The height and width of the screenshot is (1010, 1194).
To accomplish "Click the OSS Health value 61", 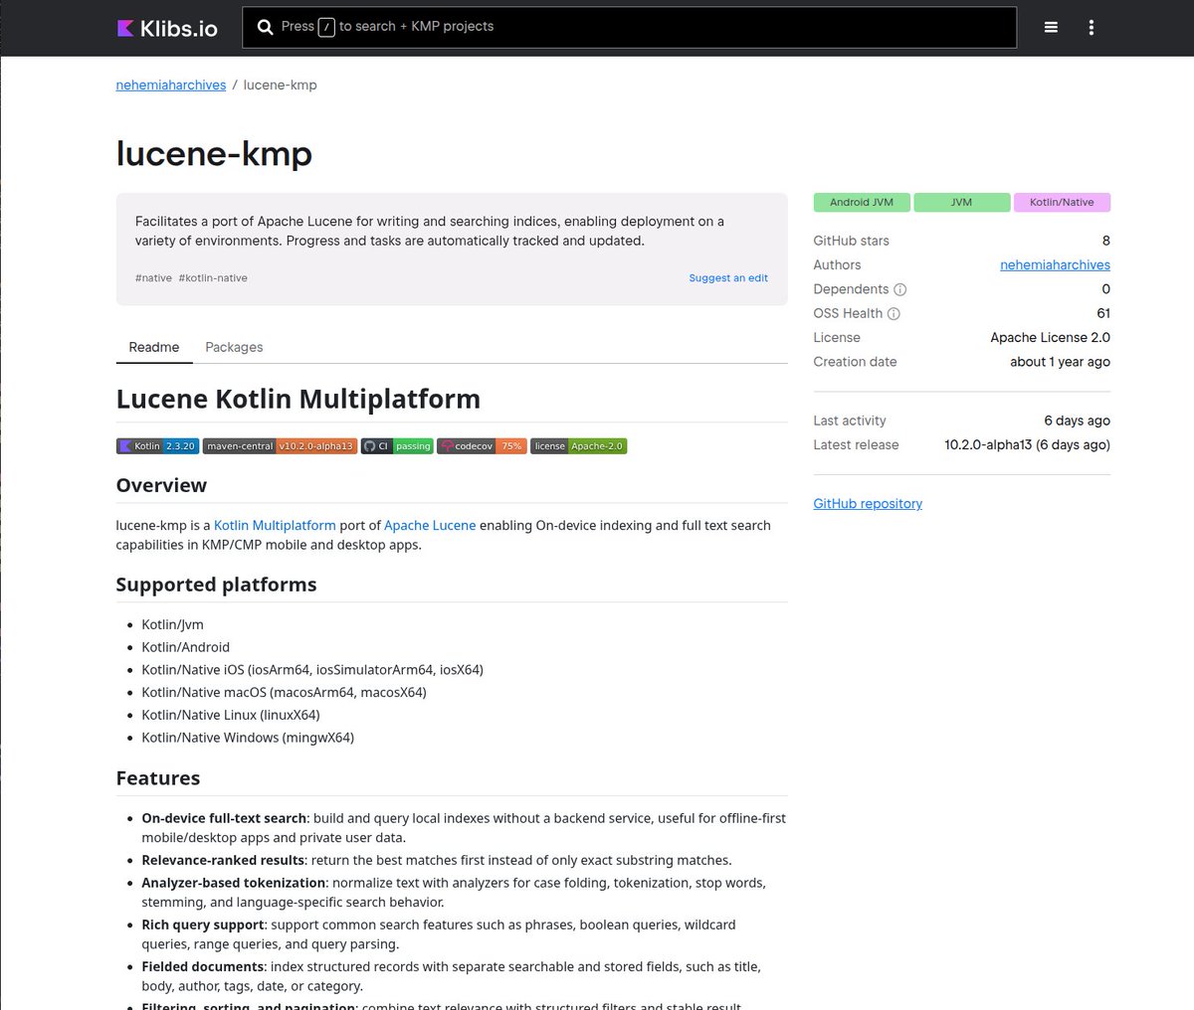I will 1103,313.
